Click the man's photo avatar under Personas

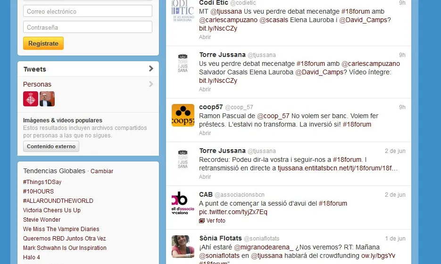[x=47, y=99]
